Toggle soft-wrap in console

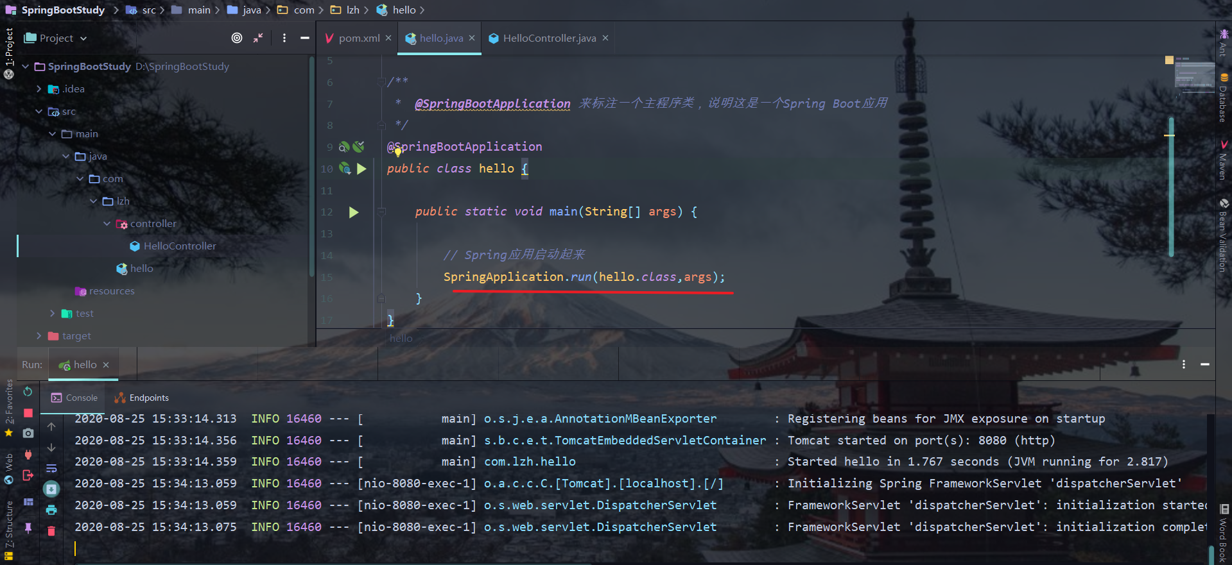pyautogui.click(x=51, y=468)
